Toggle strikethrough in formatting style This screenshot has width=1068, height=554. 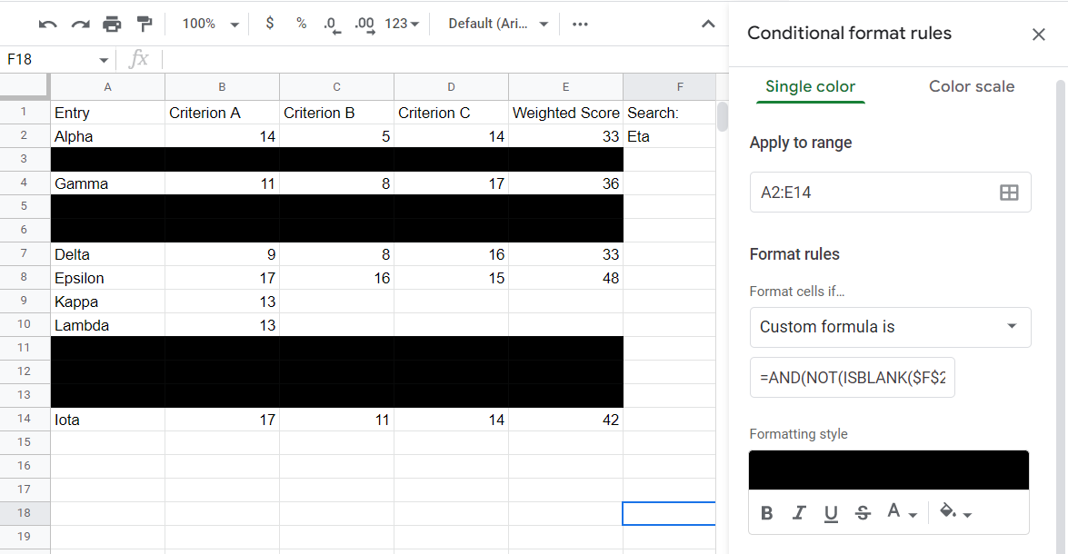862,512
